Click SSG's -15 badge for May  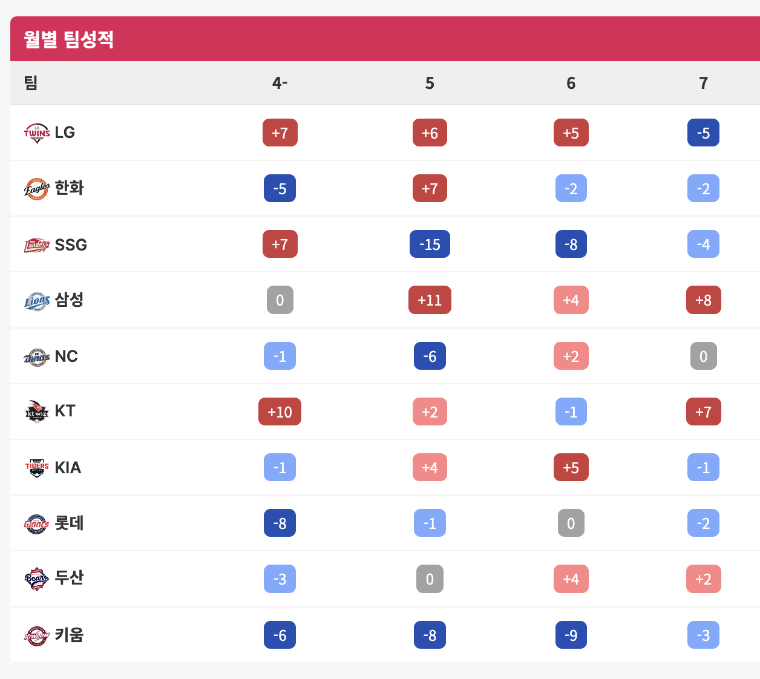point(430,244)
